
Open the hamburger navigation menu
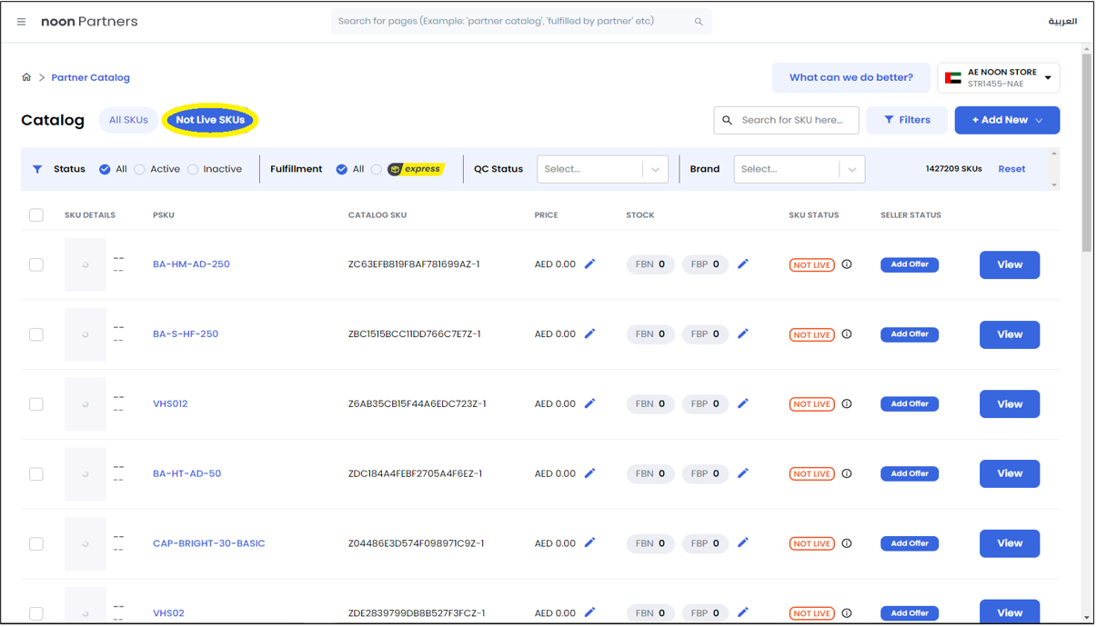pos(21,22)
